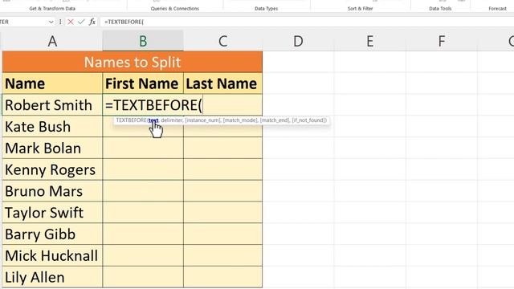Click the Forecast group label
This screenshot has height=289, width=514.
point(497,9)
